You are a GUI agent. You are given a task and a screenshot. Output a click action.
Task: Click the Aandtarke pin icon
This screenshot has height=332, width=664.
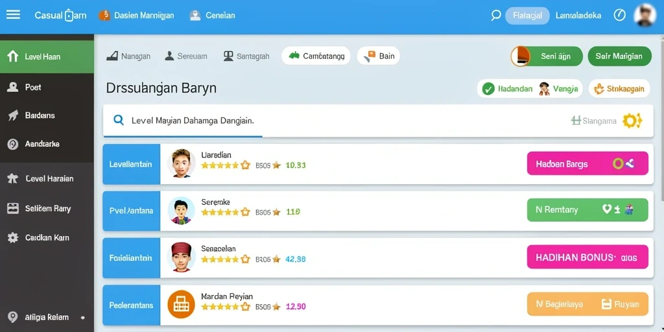pyautogui.click(x=13, y=145)
